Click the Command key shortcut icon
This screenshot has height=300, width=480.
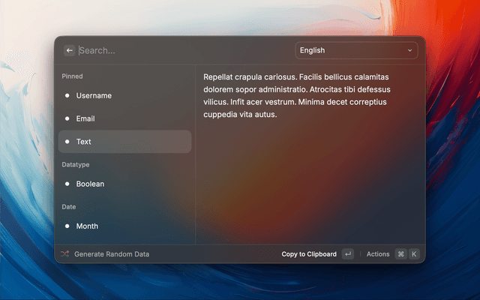click(400, 254)
